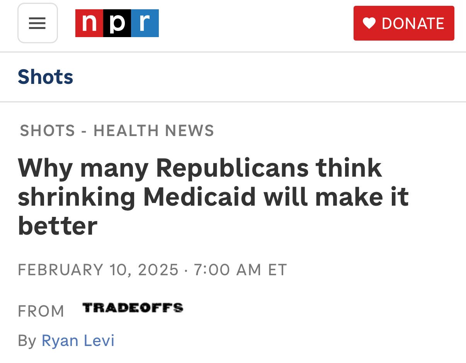Click the February 10, 2025 date
Image resolution: width=466 pixels, height=363 pixels.
tap(98, 269)
